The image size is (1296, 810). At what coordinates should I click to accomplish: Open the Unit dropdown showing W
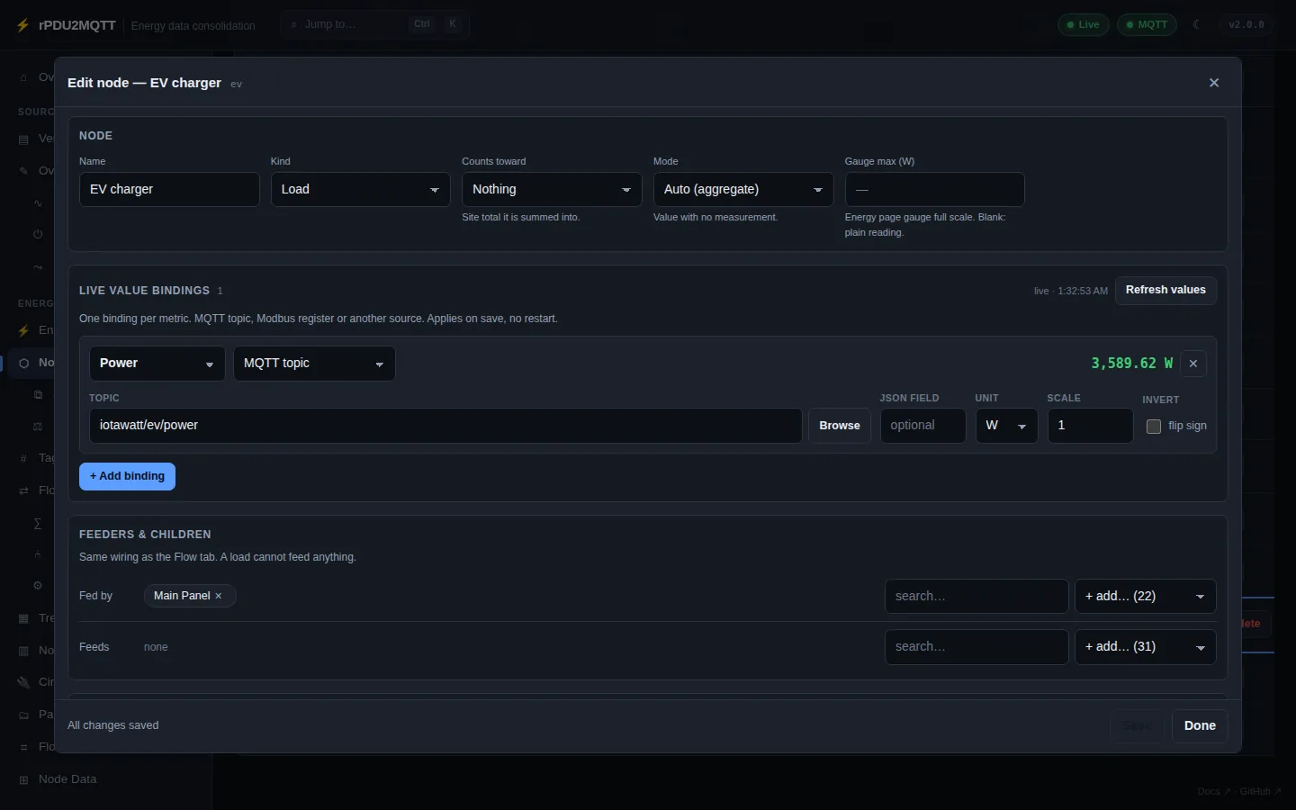(1006, 426)
